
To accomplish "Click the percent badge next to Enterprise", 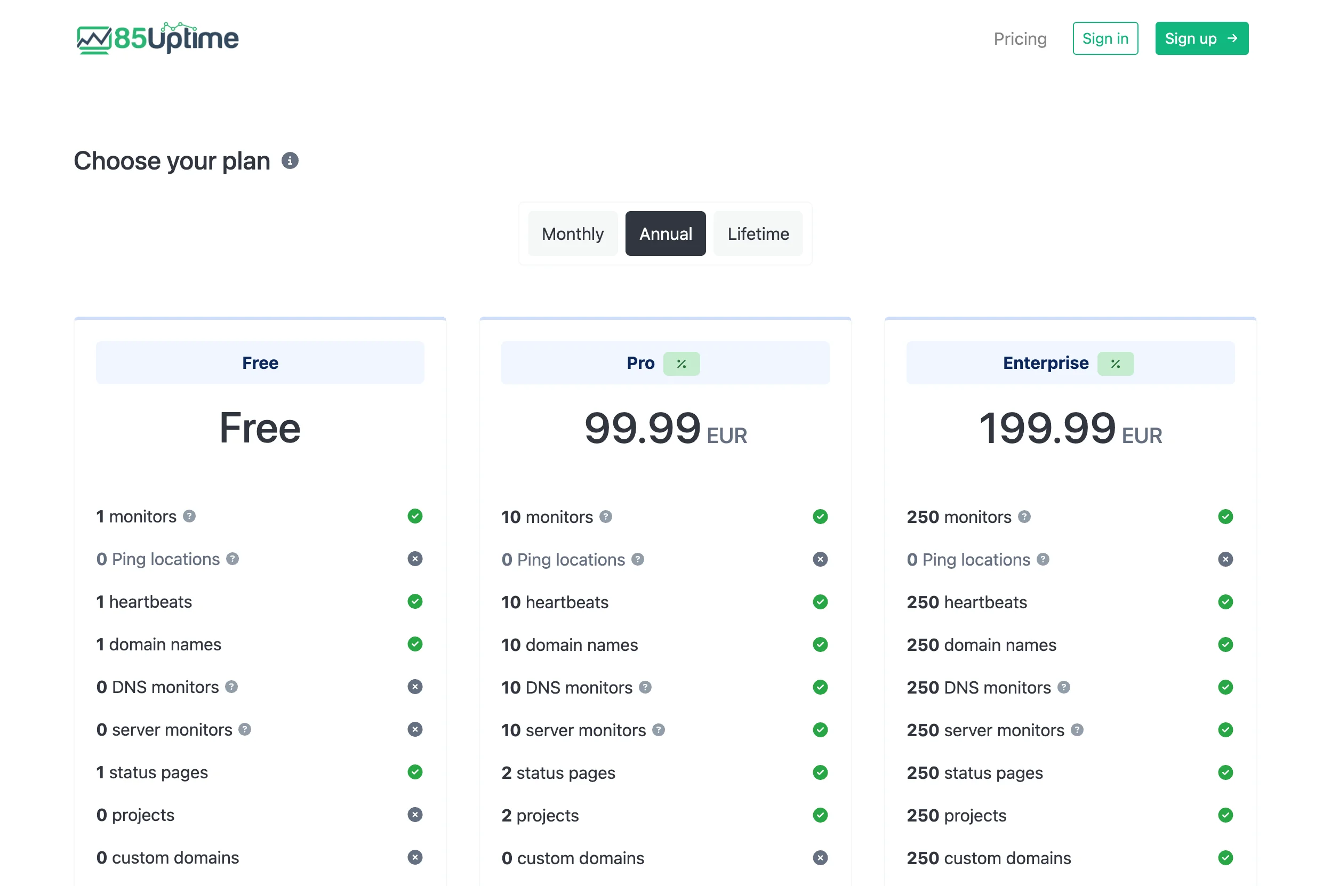I will click(1114, 364).
